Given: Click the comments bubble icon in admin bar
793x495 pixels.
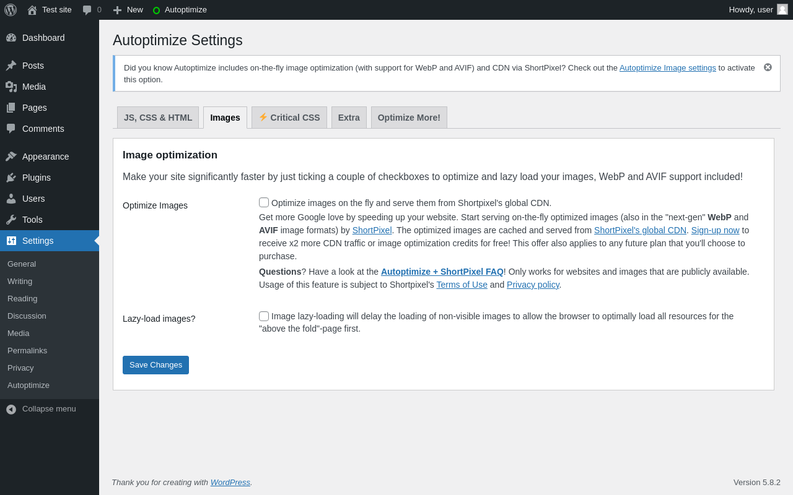Looking at the screenshot, I should tap(87, 10).
